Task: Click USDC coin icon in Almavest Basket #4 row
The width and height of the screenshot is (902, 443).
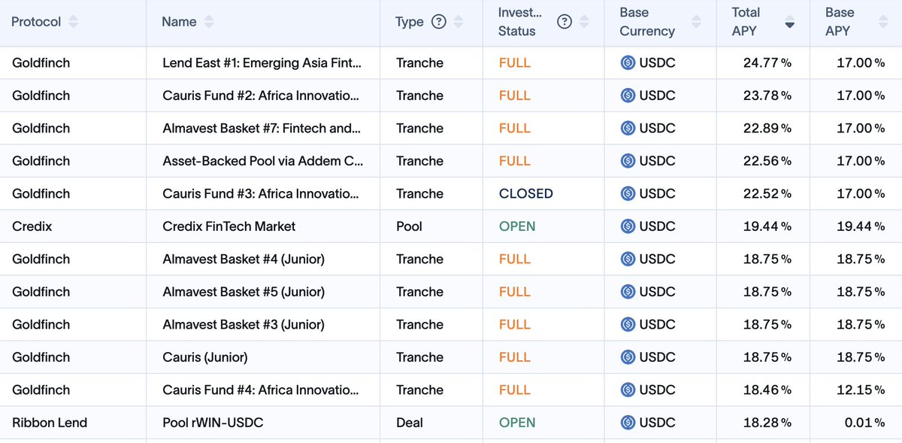Action: point(628,259)
